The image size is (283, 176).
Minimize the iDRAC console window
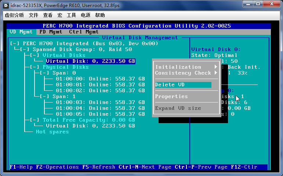point(248,4)
